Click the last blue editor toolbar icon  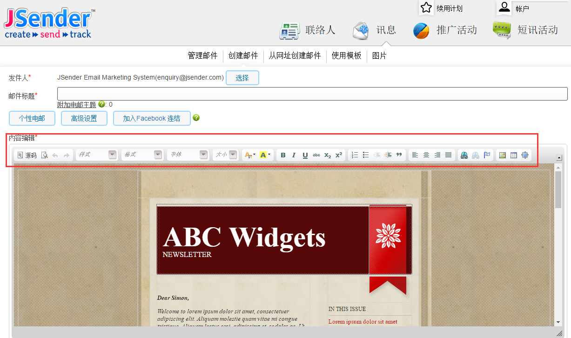click(x=525, y=155)
